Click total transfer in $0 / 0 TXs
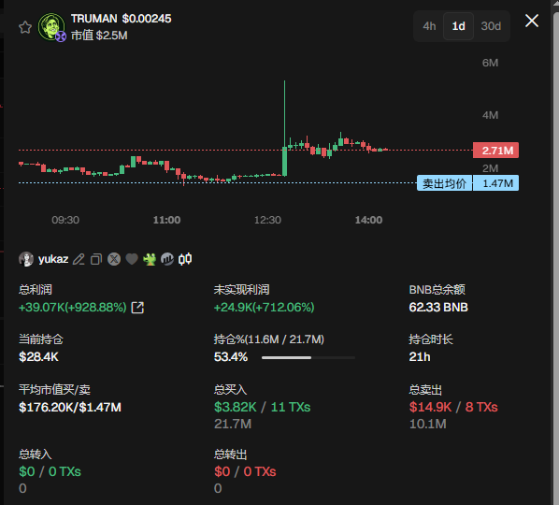 (x=50, y=472)
